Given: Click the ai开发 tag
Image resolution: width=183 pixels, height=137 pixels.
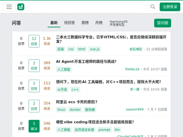Looking at the screenshot, I should 62,90.
